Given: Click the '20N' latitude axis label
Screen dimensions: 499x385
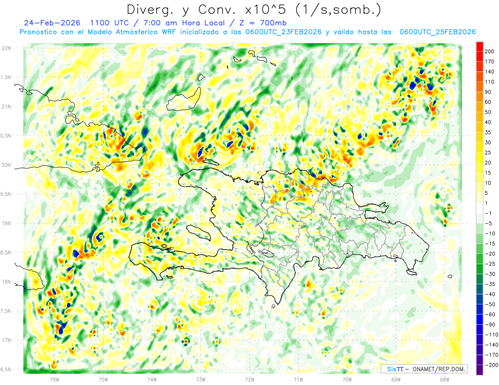Looking at the screenshot, I should [6, 165].
